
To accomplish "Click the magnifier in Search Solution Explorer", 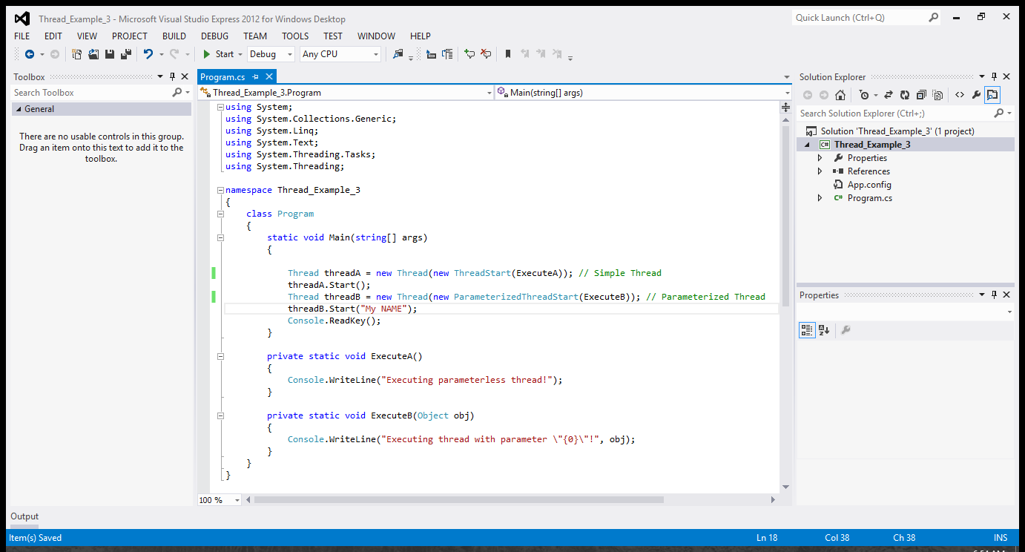I will tap(998, 114).
